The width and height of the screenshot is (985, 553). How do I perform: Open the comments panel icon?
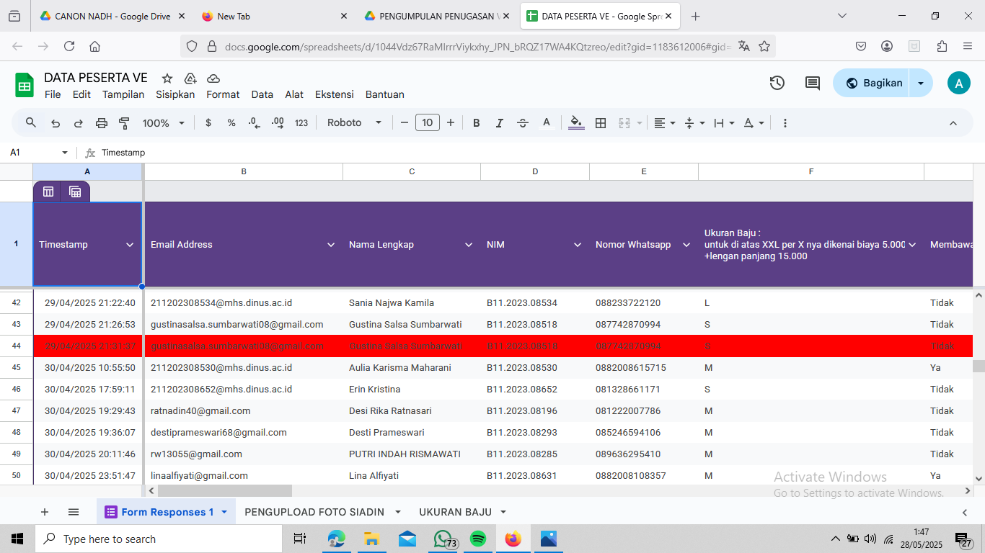pyautogui.click(x=813, y=83)
